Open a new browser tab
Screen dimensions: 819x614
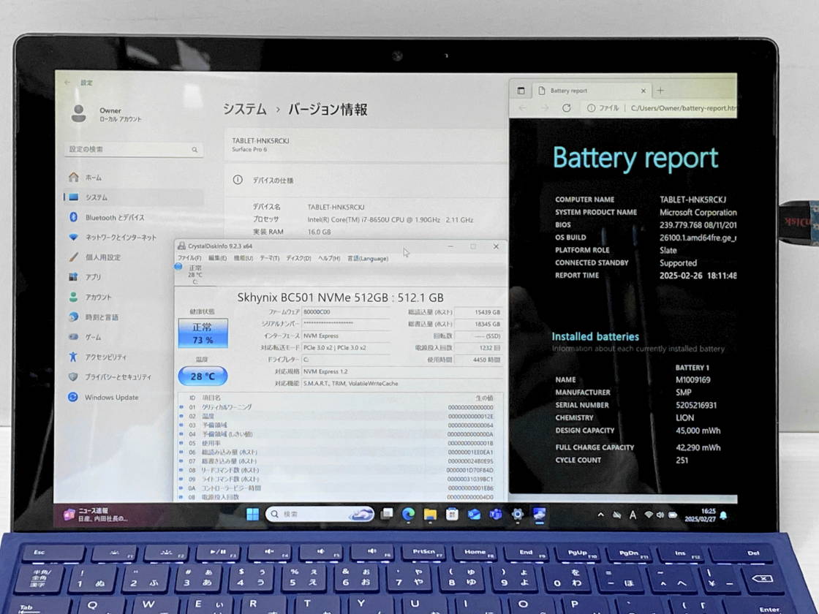point(660,91)
